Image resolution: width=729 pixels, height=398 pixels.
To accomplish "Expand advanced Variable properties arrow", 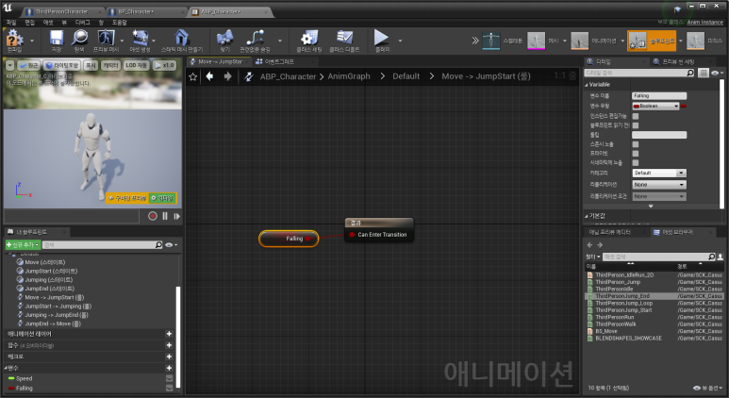I will [x=651, y=206].
